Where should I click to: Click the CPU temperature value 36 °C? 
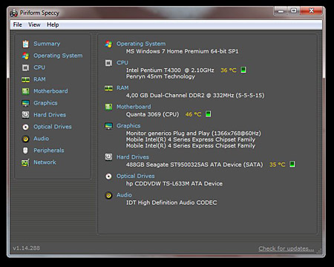click(x=229, y=70)
